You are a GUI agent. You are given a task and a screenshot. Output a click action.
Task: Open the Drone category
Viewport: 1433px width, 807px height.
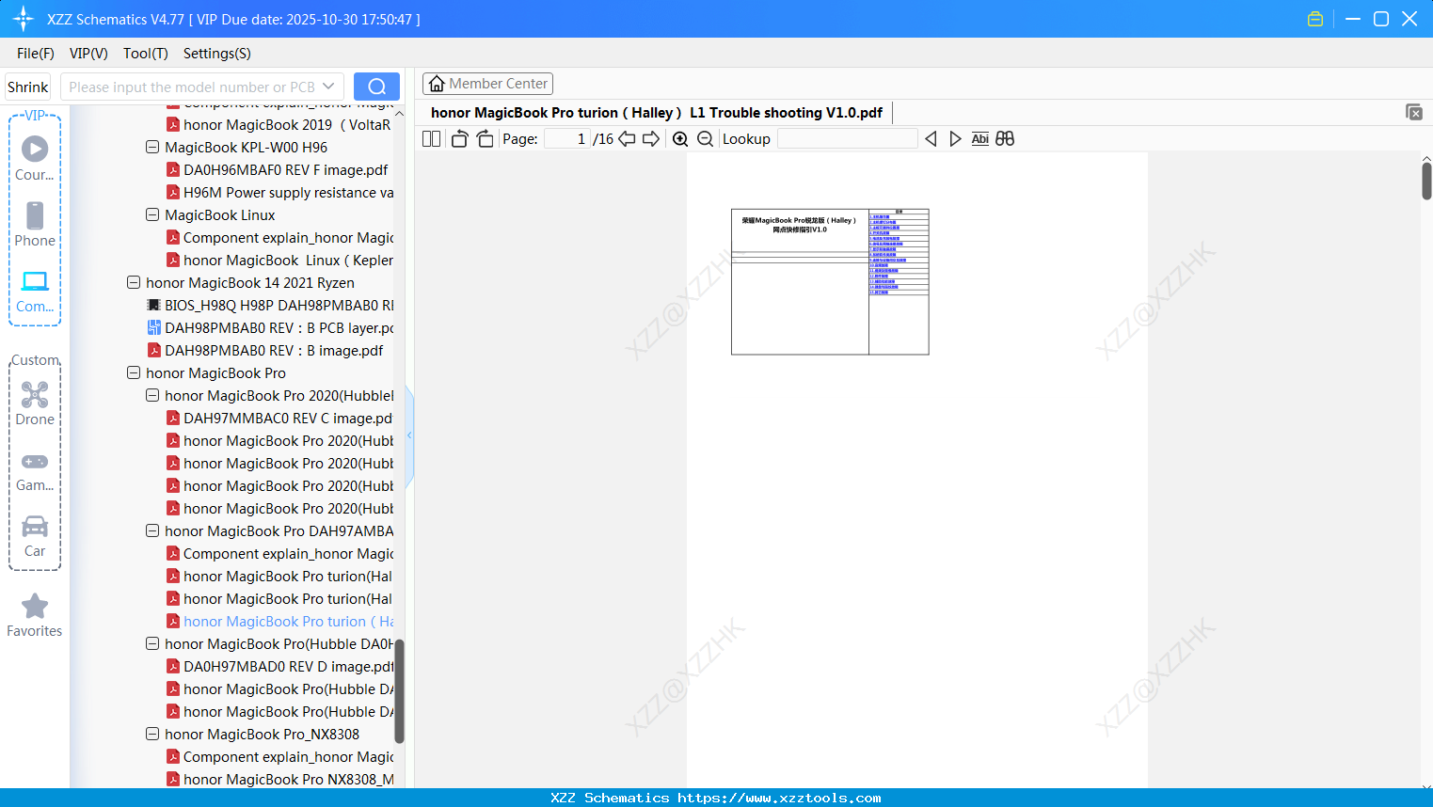(x=35, y=403)
